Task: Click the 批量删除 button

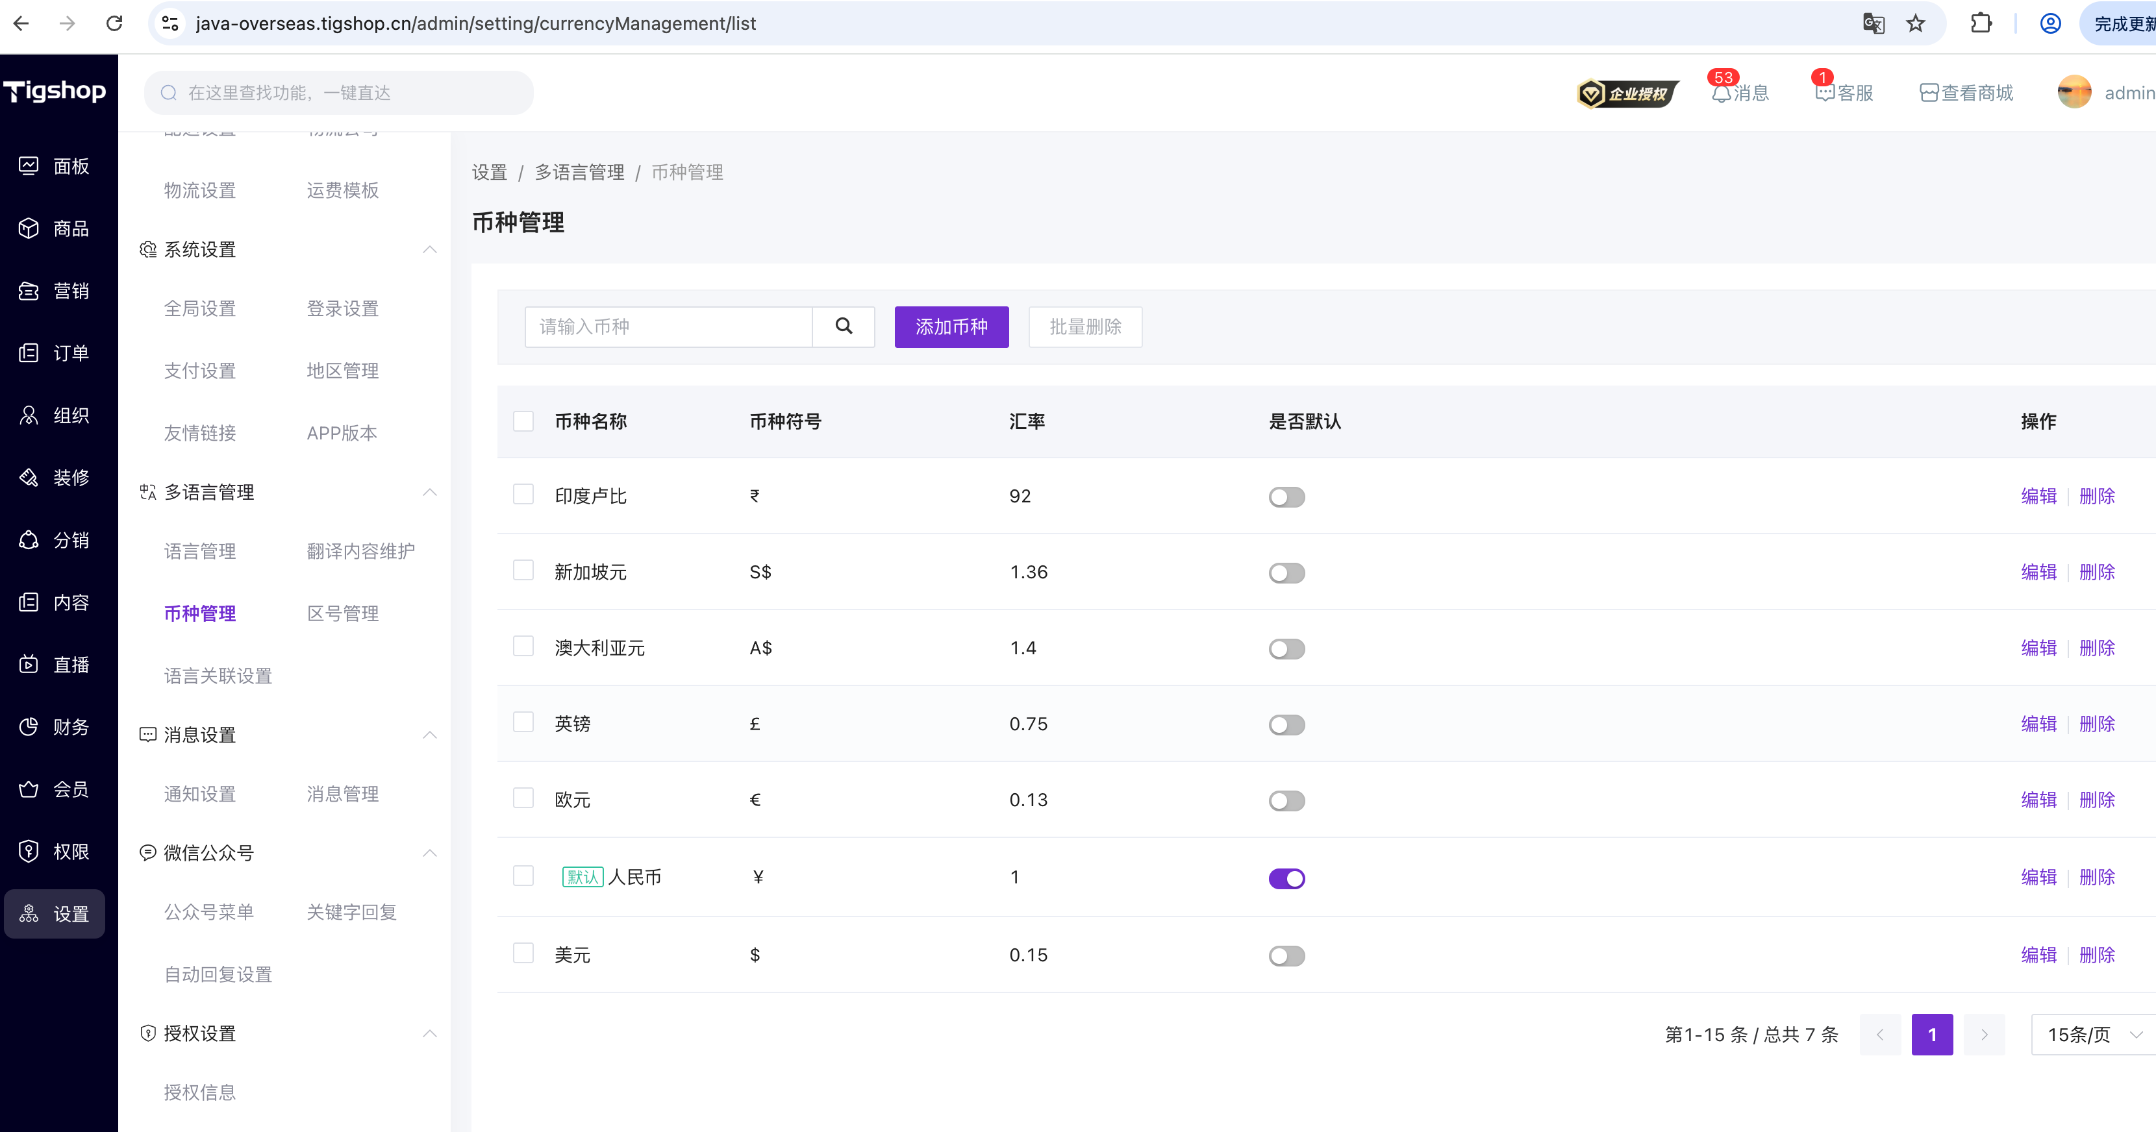Action: click(1084, 326)
